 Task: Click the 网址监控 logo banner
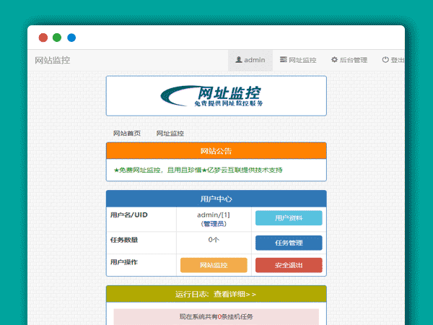click(216, 96)
